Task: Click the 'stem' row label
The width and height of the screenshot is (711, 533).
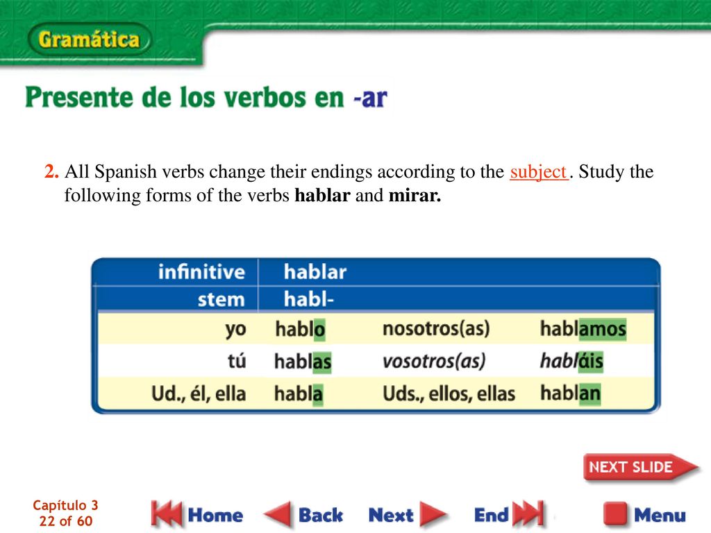Action: coord(221,300)
